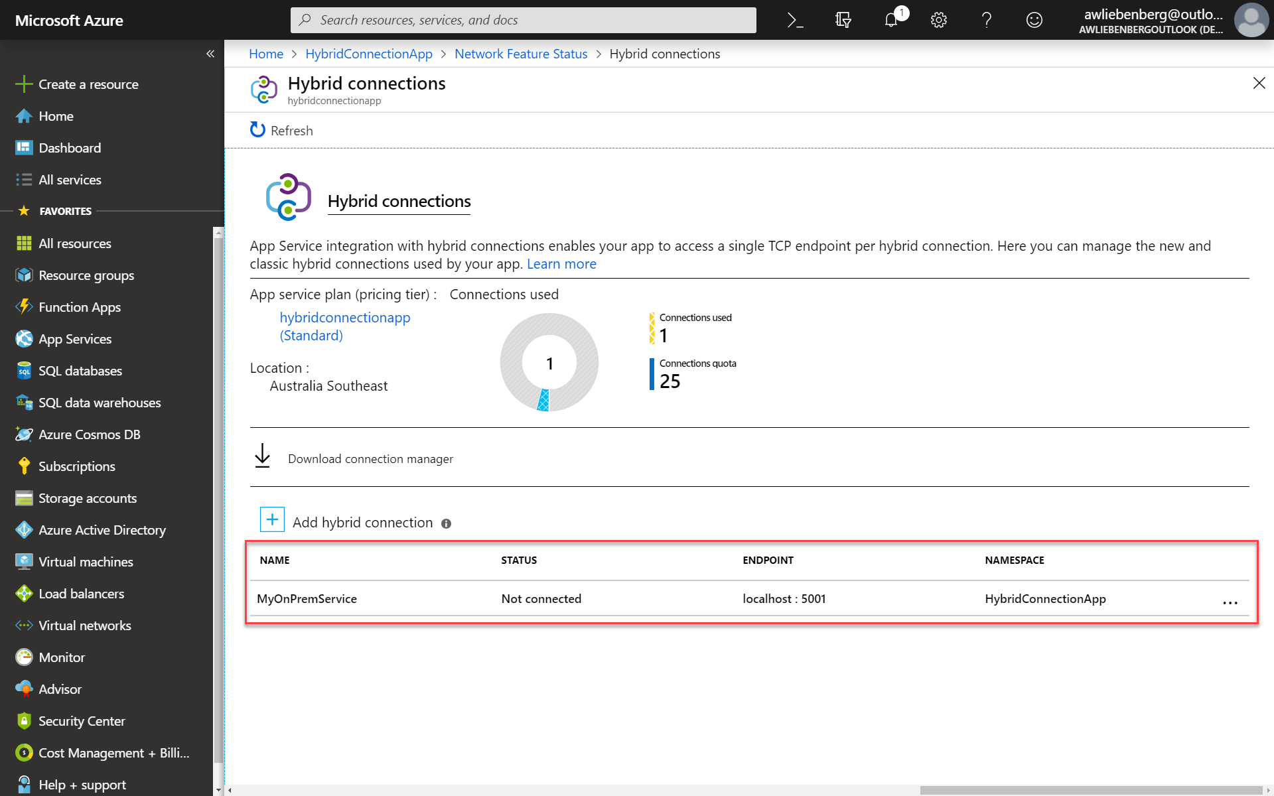Click the App Services icon
The image size is (1274, 796).
point(24,339)
